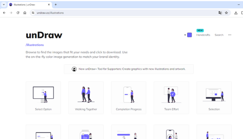Open the browser downloads icon
243x139 pixels.
coord(236,13)
